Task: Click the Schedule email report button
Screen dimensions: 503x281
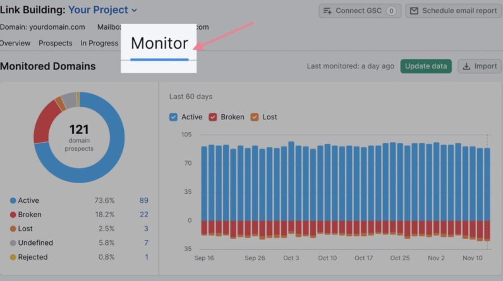Action: click(453, 11)
